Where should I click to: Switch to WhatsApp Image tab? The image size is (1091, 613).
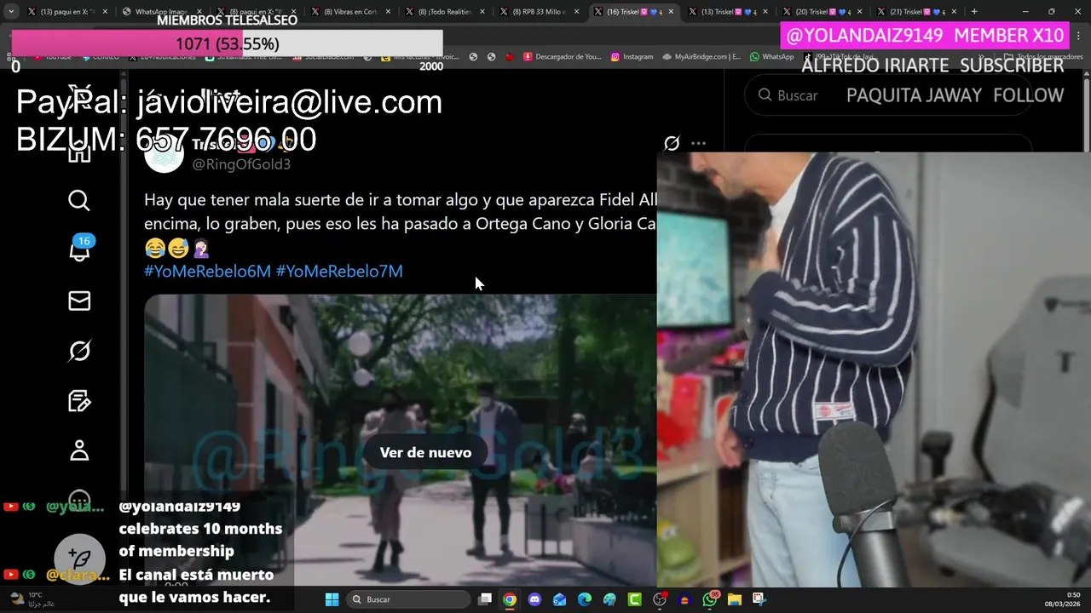tap(160, 12)
